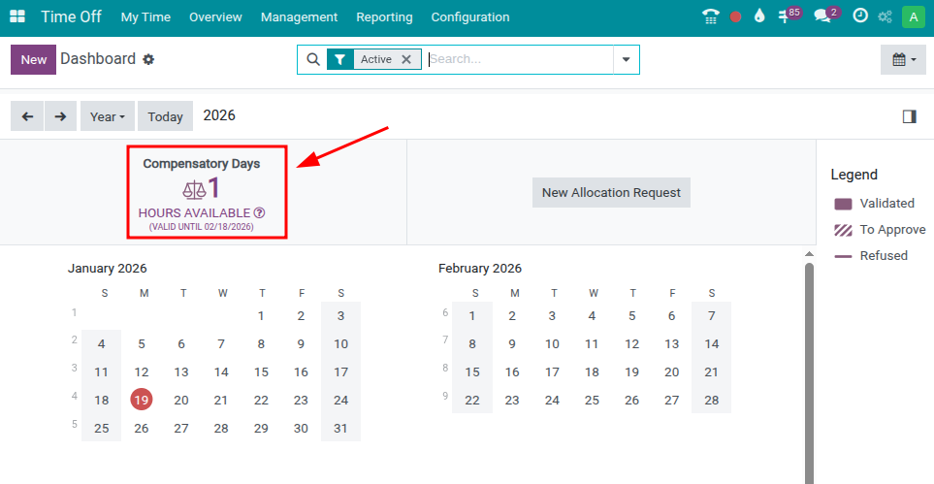Click the Today button
This screenshot has width=934, height=484.
(x=165, y=116)
